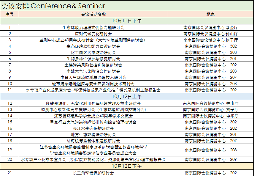The height and width of the screenshot is (176, 254).
Task: Select the 序号 column header
Action: (9, 14)
